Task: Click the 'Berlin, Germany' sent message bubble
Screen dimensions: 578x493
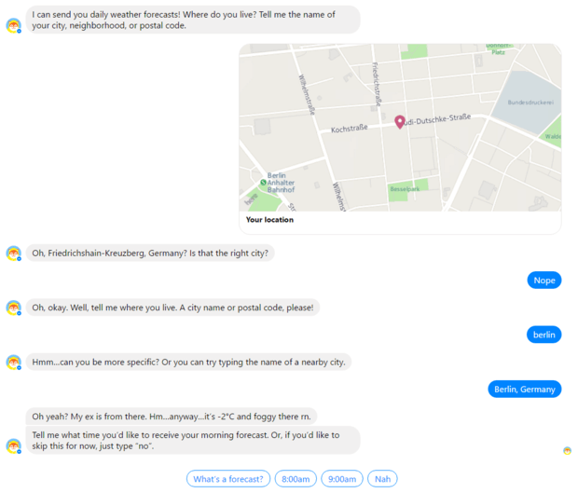Action: (525, 390)
